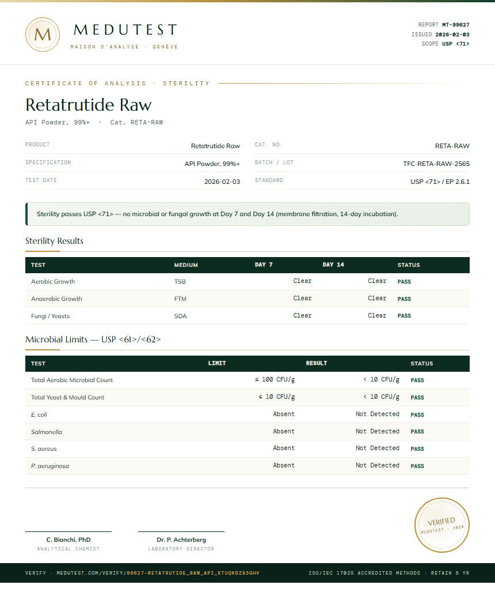Screen dimensions: 495x600
Task: Click the SDA medium cell
Action: point(180,316)
